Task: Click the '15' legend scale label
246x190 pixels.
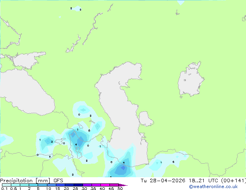Action: (57, 188)
